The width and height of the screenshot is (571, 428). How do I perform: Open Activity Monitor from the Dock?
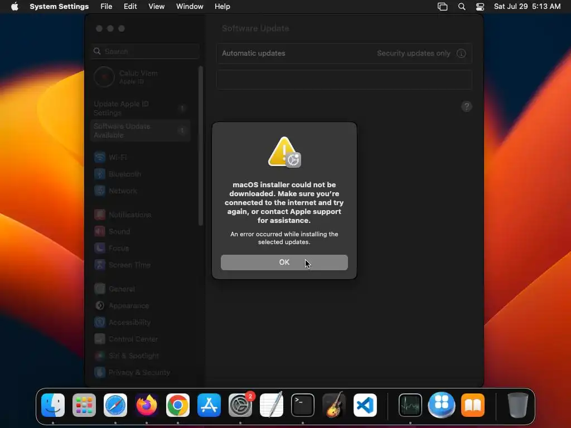tap(410, 405)
